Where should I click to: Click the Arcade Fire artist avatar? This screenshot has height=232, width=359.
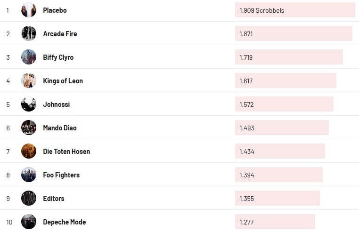click(29, 33)
